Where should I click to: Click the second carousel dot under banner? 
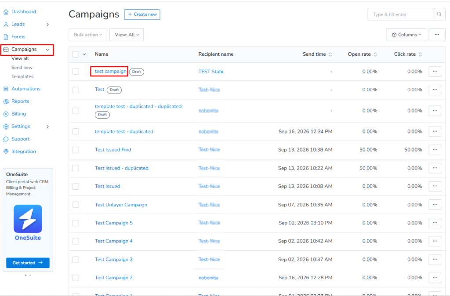tap(30, 275)
